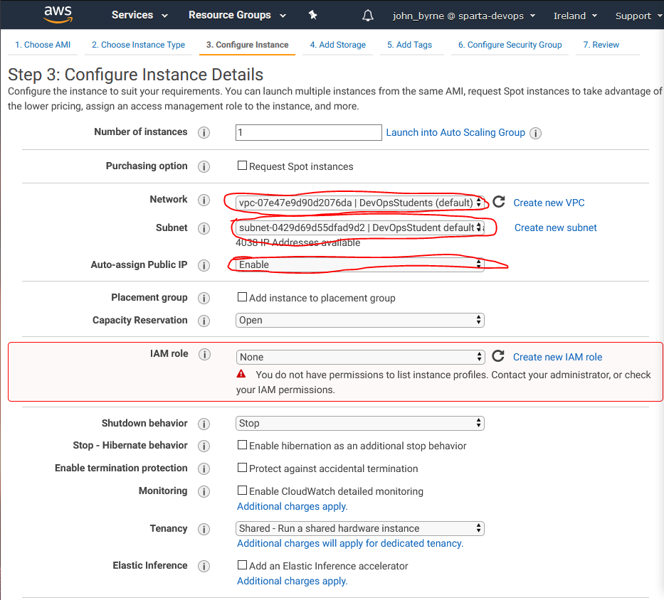Viewport: 664px width, 600px height.
Task: Show info for Monitoring
Action: 204,491
